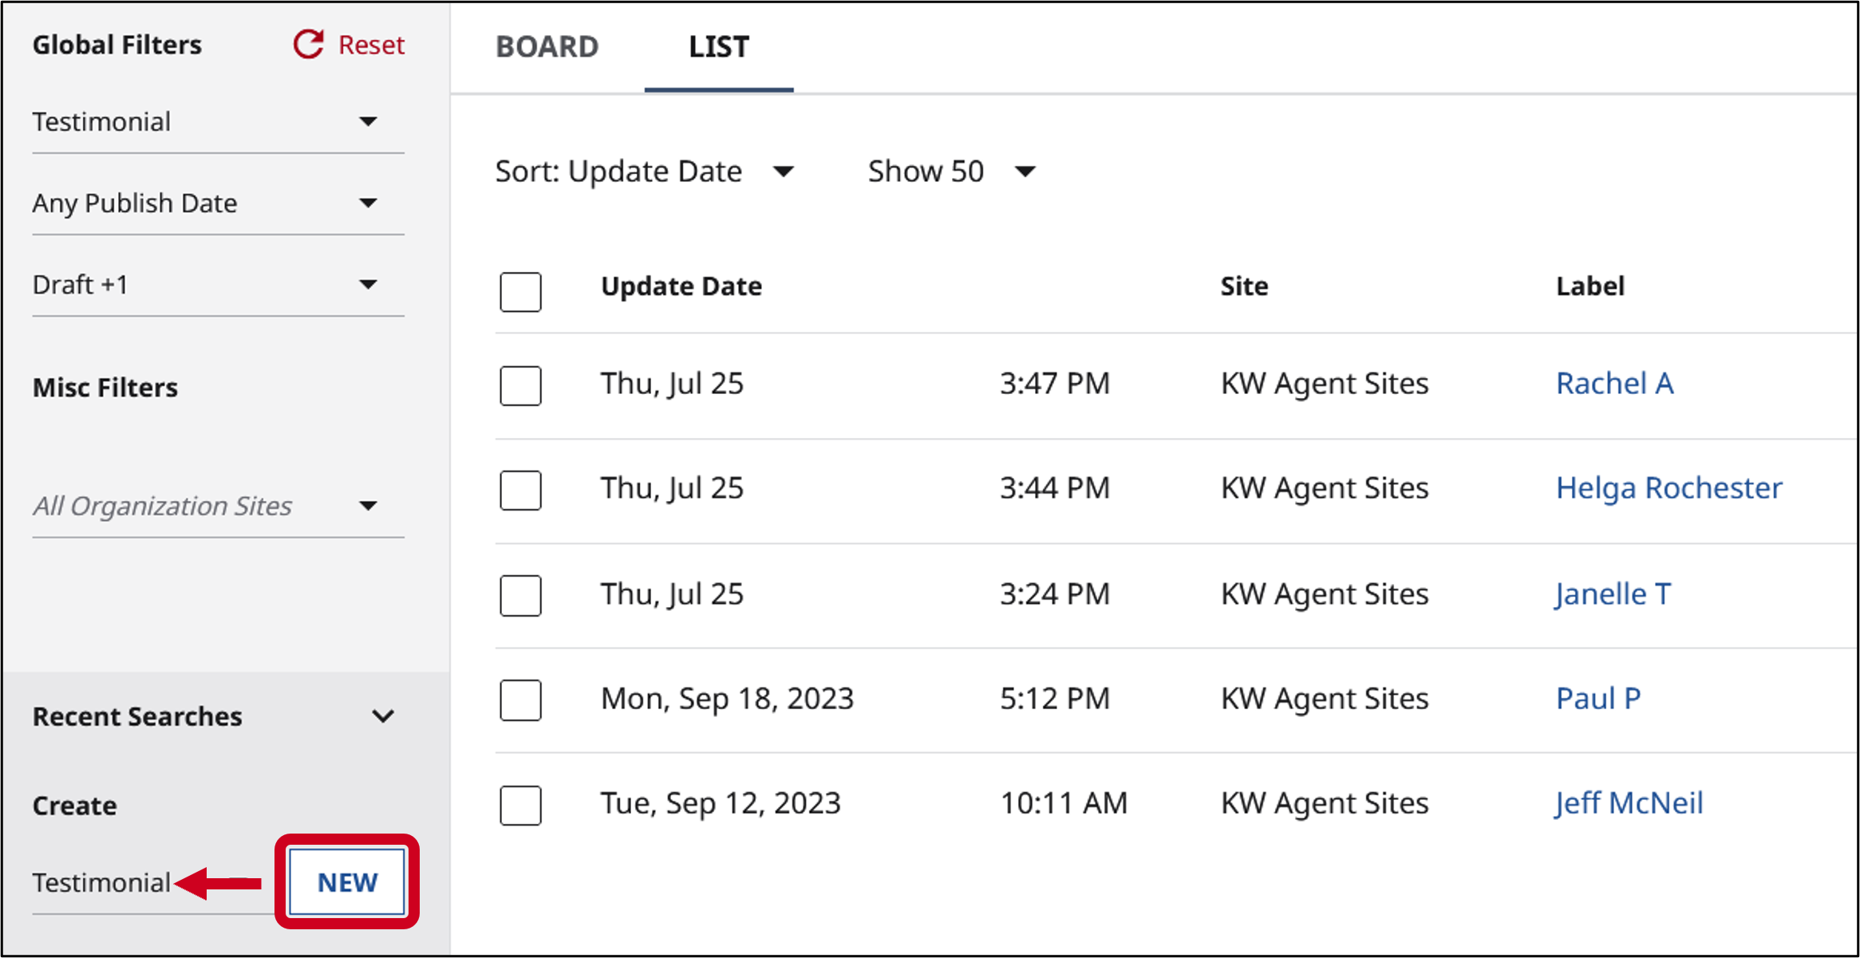
Task: Change the Sort: Update Date option
Action: [x=645, y=171]
